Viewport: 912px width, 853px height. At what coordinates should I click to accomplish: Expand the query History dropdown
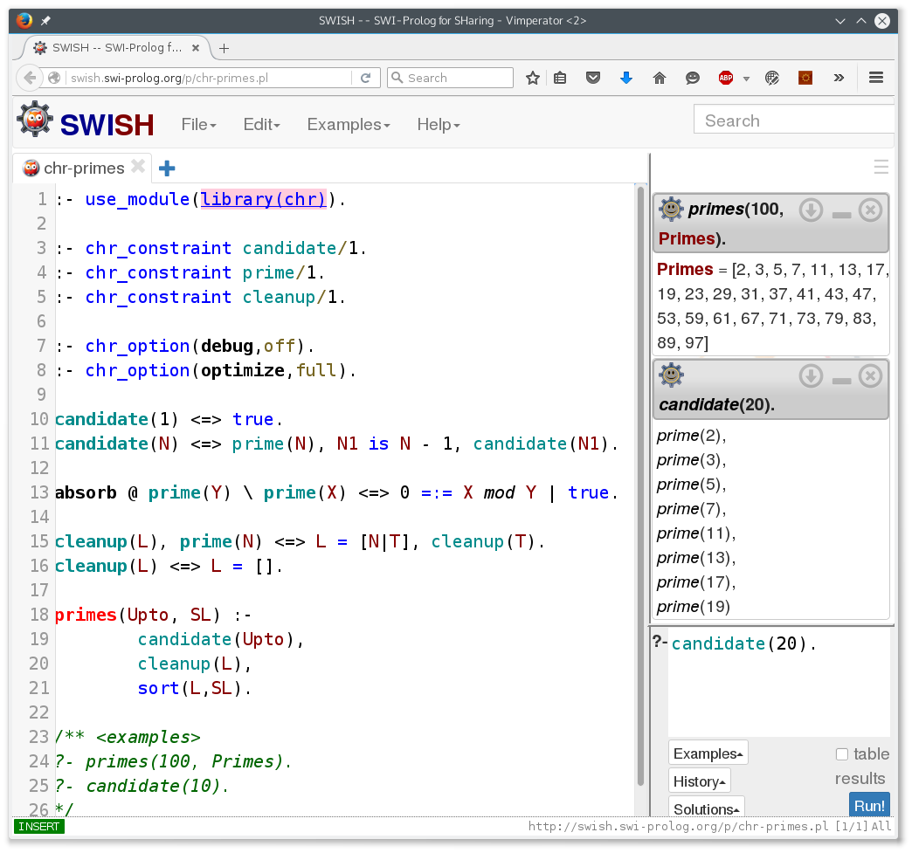tap(699, 781)
